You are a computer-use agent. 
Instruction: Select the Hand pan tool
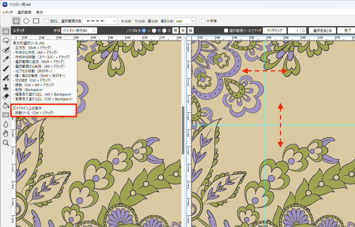(6, 134)
